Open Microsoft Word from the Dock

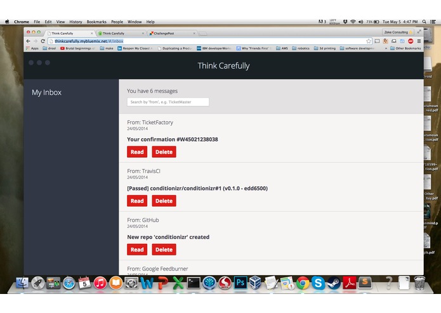coord(147,283)
